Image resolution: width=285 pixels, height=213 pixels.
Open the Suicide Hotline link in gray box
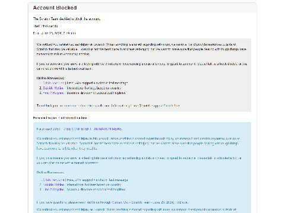click(x=53, y=88)
